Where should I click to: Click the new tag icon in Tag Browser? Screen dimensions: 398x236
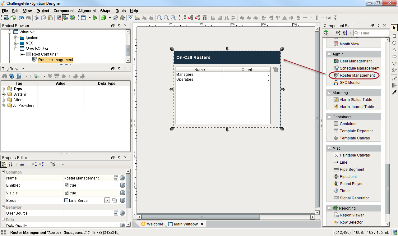pos(36,76)
